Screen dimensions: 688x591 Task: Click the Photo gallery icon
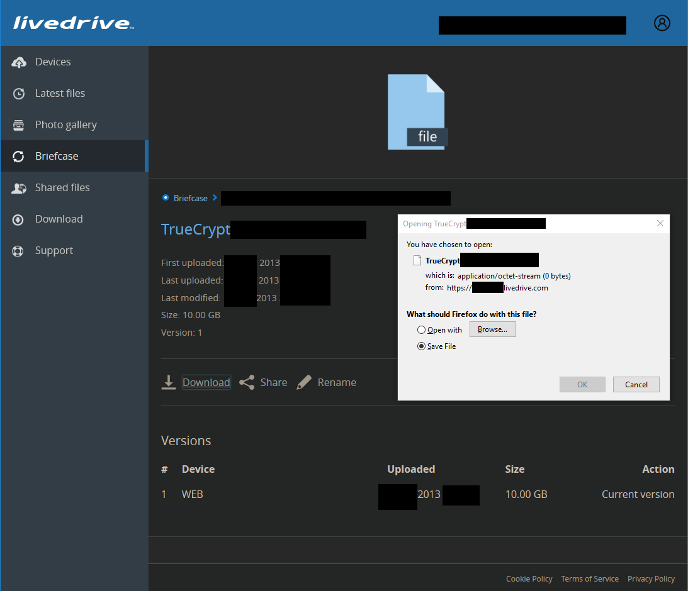point(18,125)
